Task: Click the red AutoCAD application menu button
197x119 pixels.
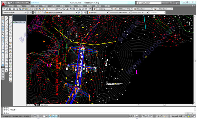Action: click(4, 4)
